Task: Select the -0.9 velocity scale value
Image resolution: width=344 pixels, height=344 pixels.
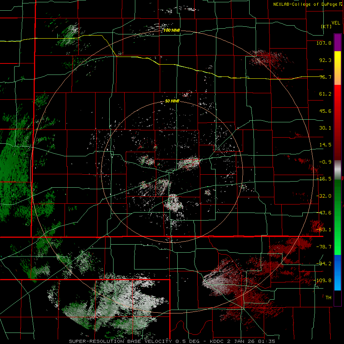Action: [x=325, y=162]
